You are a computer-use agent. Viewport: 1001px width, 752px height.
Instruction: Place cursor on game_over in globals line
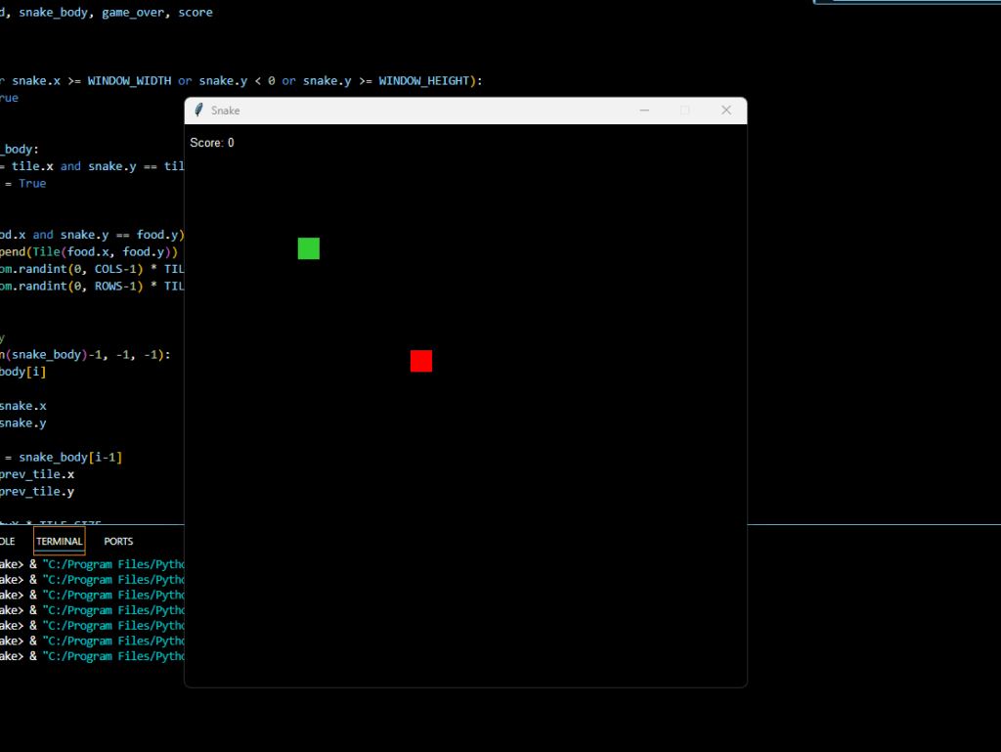tap(136, 13)
